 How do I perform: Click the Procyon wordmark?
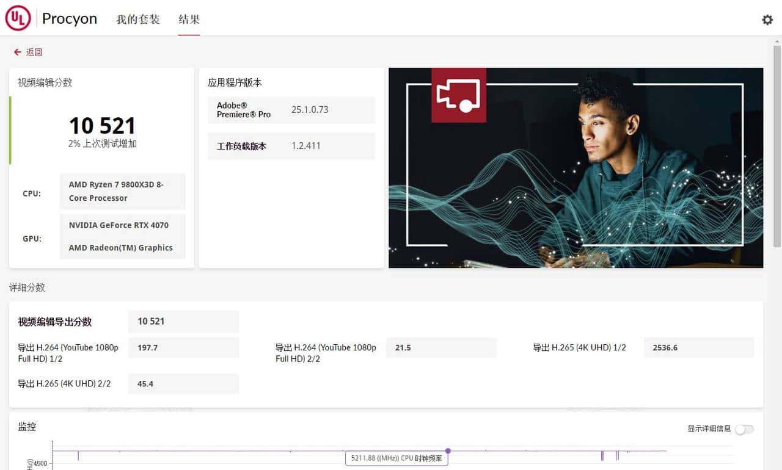coord(70,18)
